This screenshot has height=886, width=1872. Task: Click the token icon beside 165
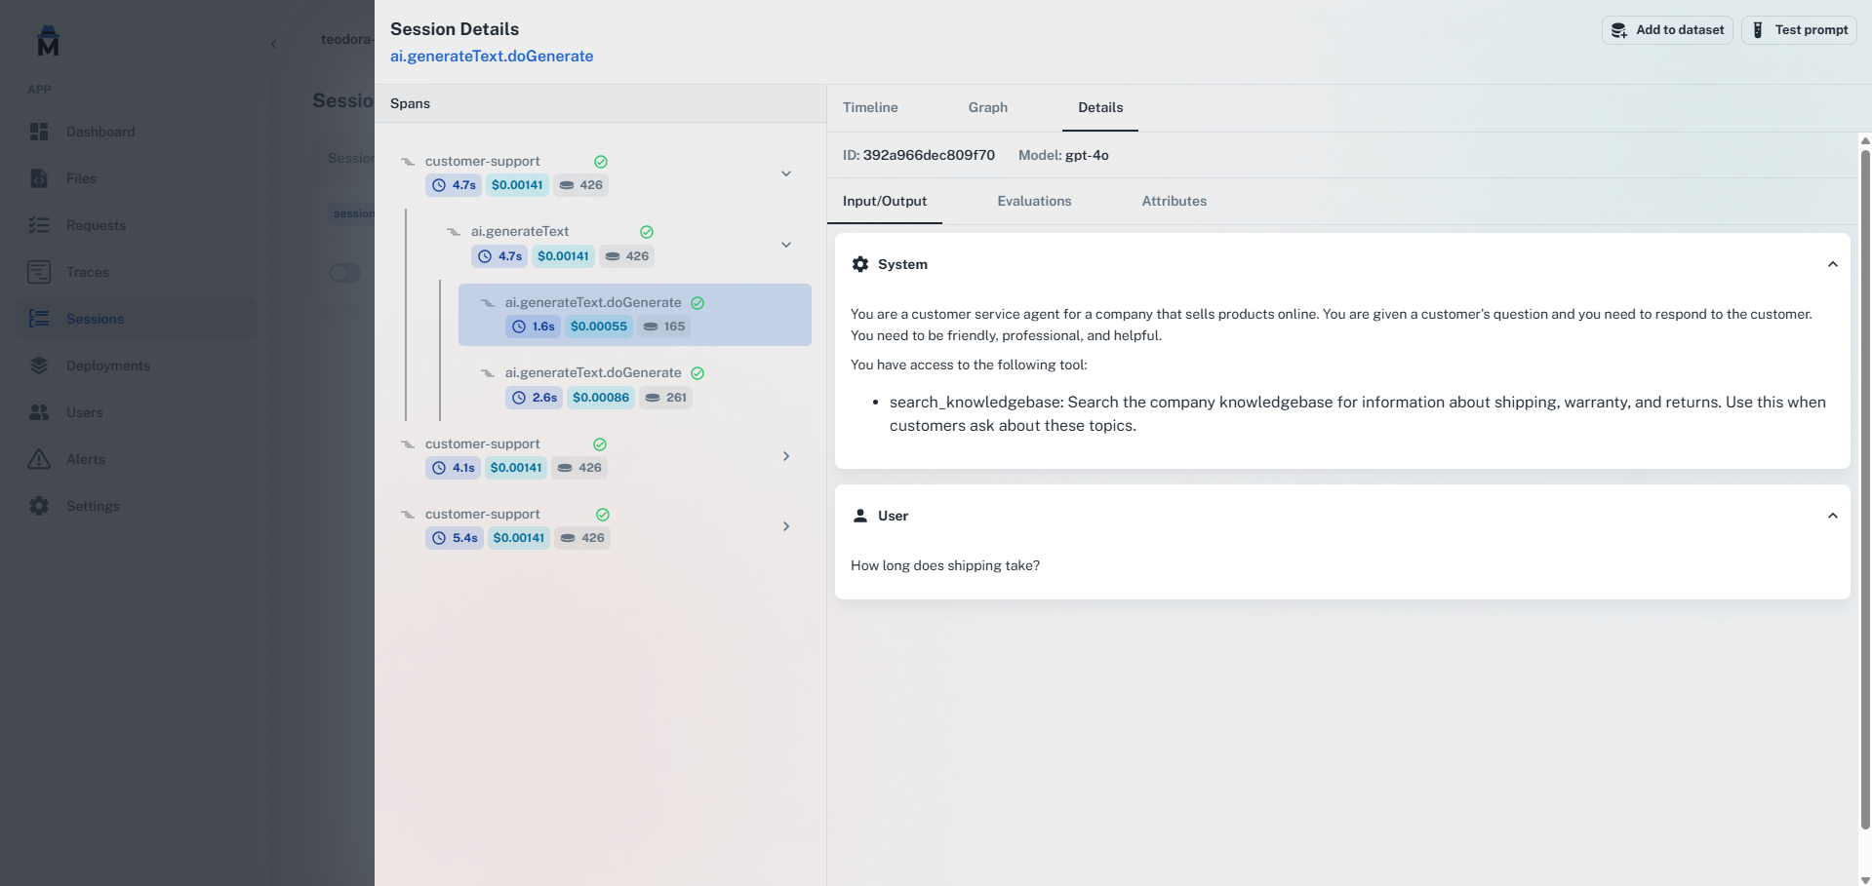pos(651,327)
